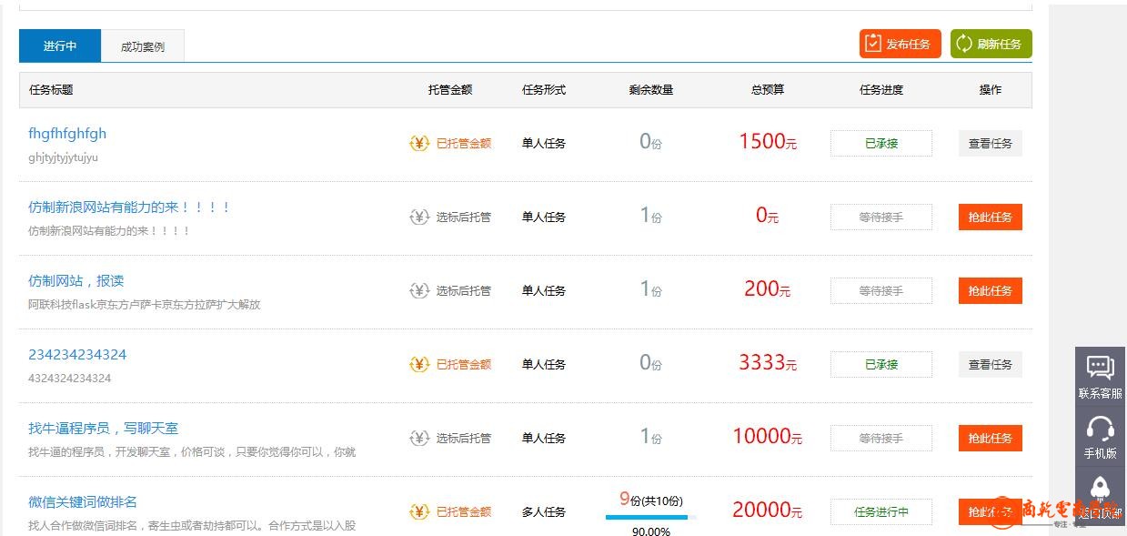
Task: Click the refresh arrows icon on 刷新任务
Action: tap(964, 44)
